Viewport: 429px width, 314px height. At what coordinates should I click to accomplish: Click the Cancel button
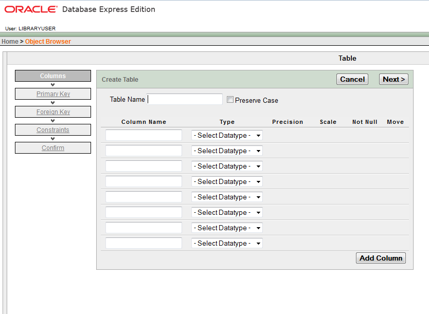click(352, 79)
